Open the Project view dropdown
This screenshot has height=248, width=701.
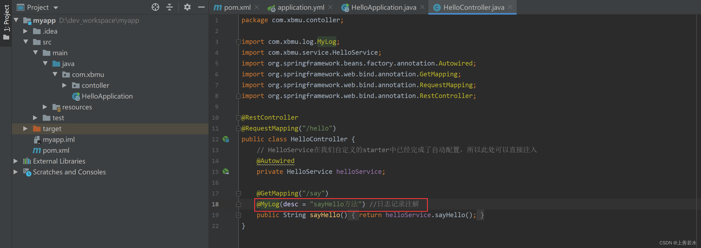[56, 8]
